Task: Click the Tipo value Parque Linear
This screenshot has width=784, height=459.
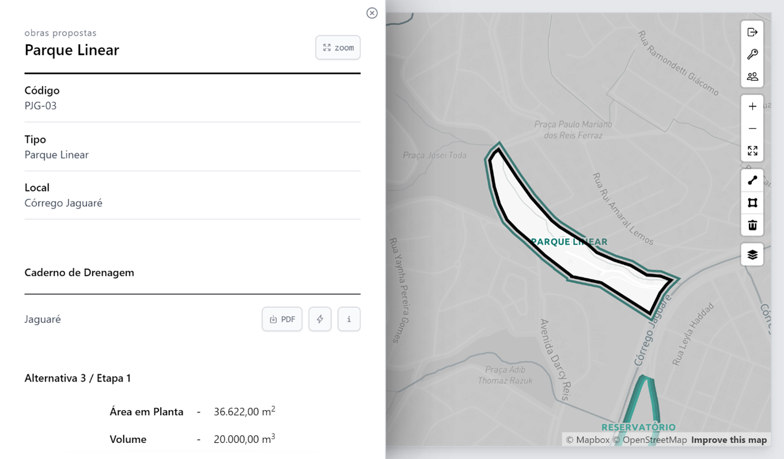Action: click(x=56, y=155)
